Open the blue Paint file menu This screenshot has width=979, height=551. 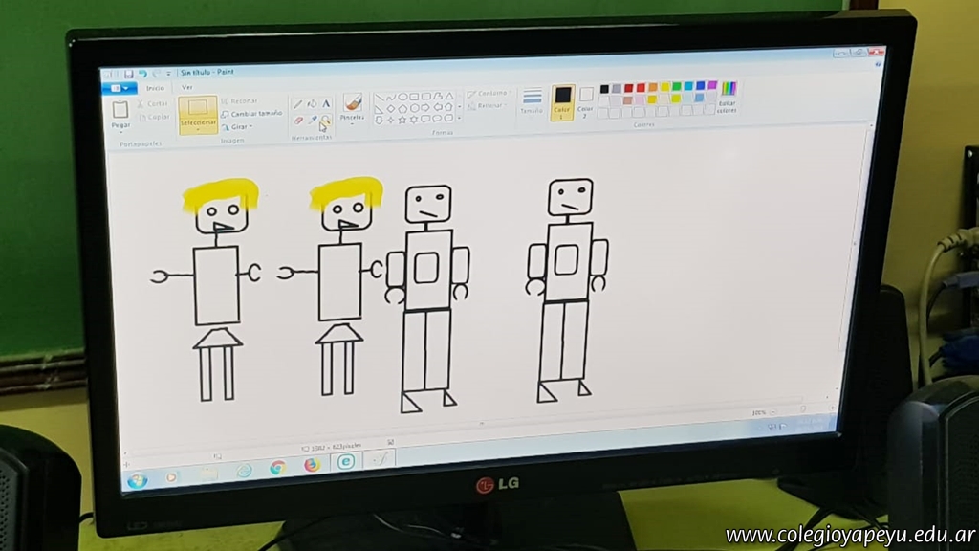[x=119, y=88]
